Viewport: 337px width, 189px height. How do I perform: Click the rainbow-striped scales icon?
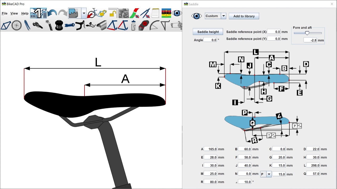click(x=166, y=13)
